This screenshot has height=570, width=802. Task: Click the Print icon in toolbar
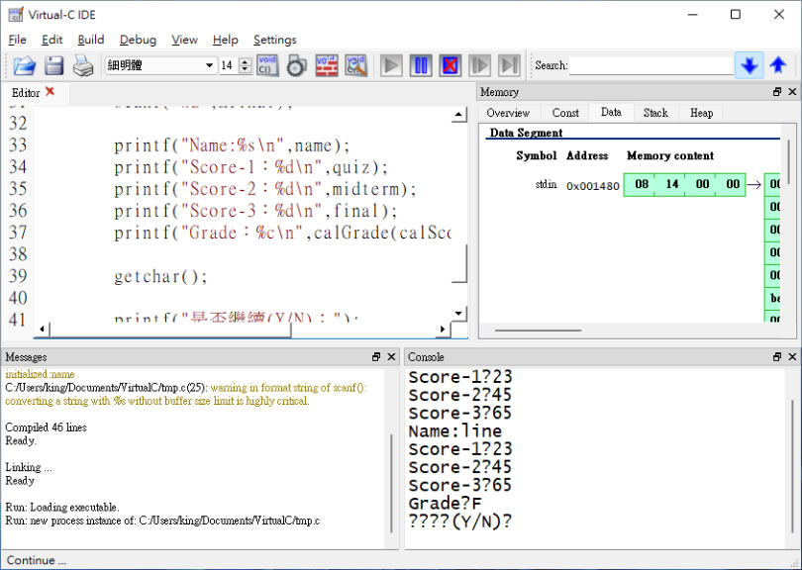click(83, 66)
